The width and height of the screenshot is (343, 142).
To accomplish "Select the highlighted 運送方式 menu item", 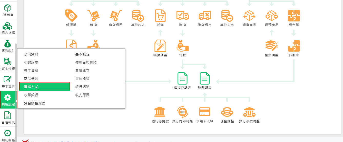I will 45,86.
